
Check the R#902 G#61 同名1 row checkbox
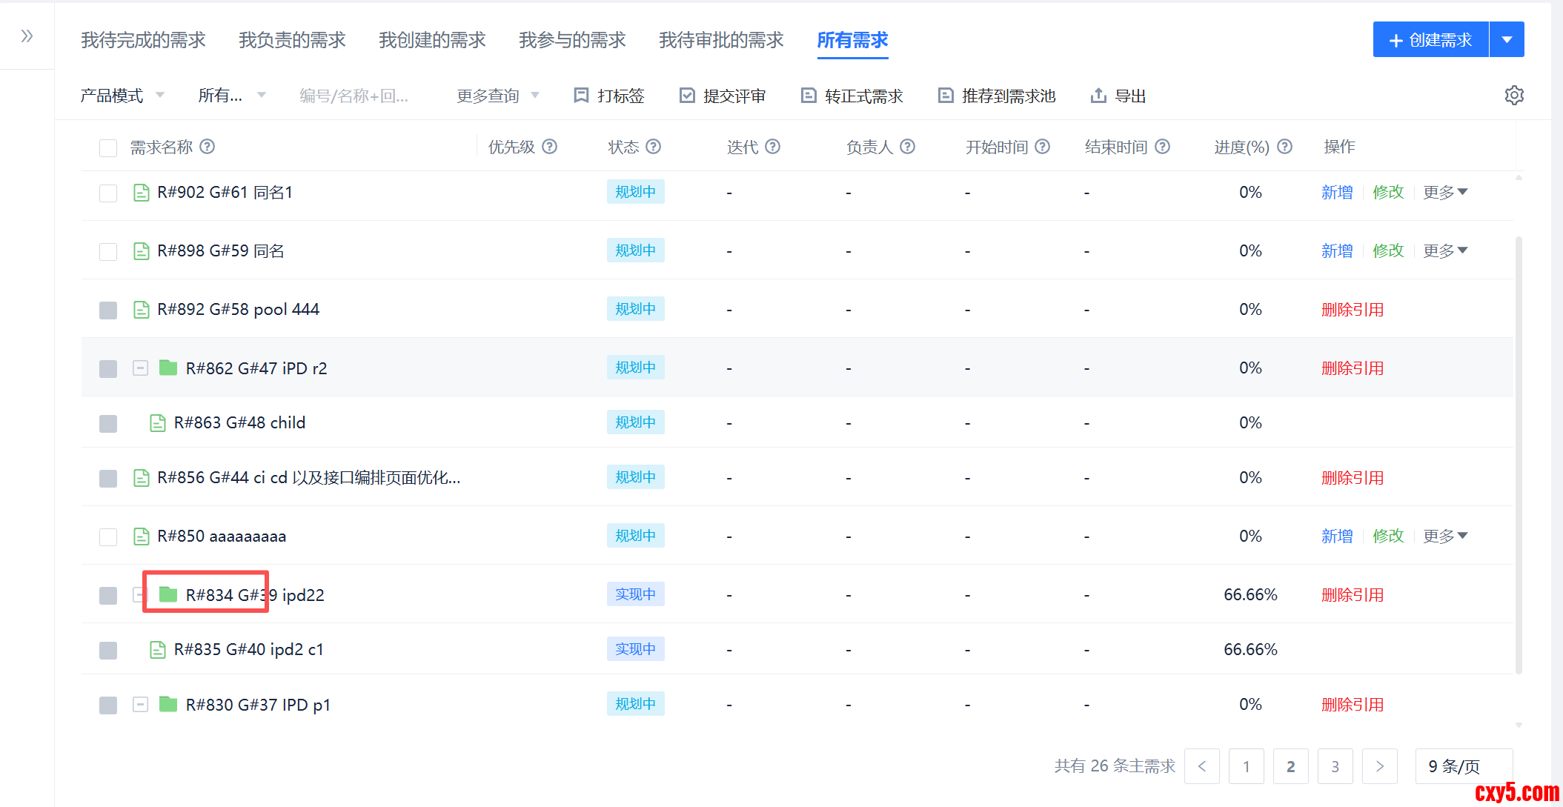click(x=108, y=193)
